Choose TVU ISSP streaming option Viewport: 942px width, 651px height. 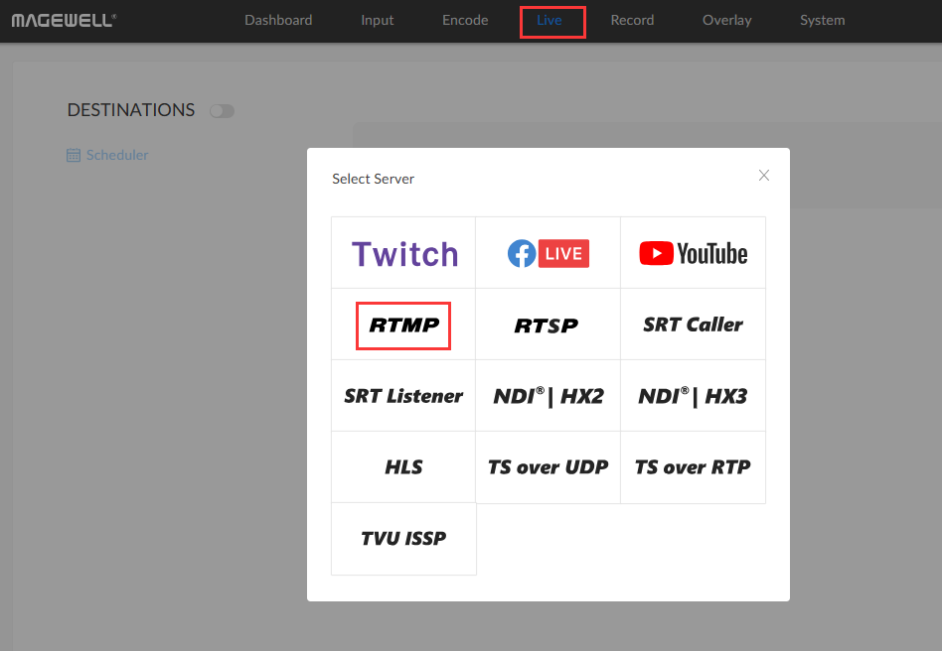[x=402, y=539]
